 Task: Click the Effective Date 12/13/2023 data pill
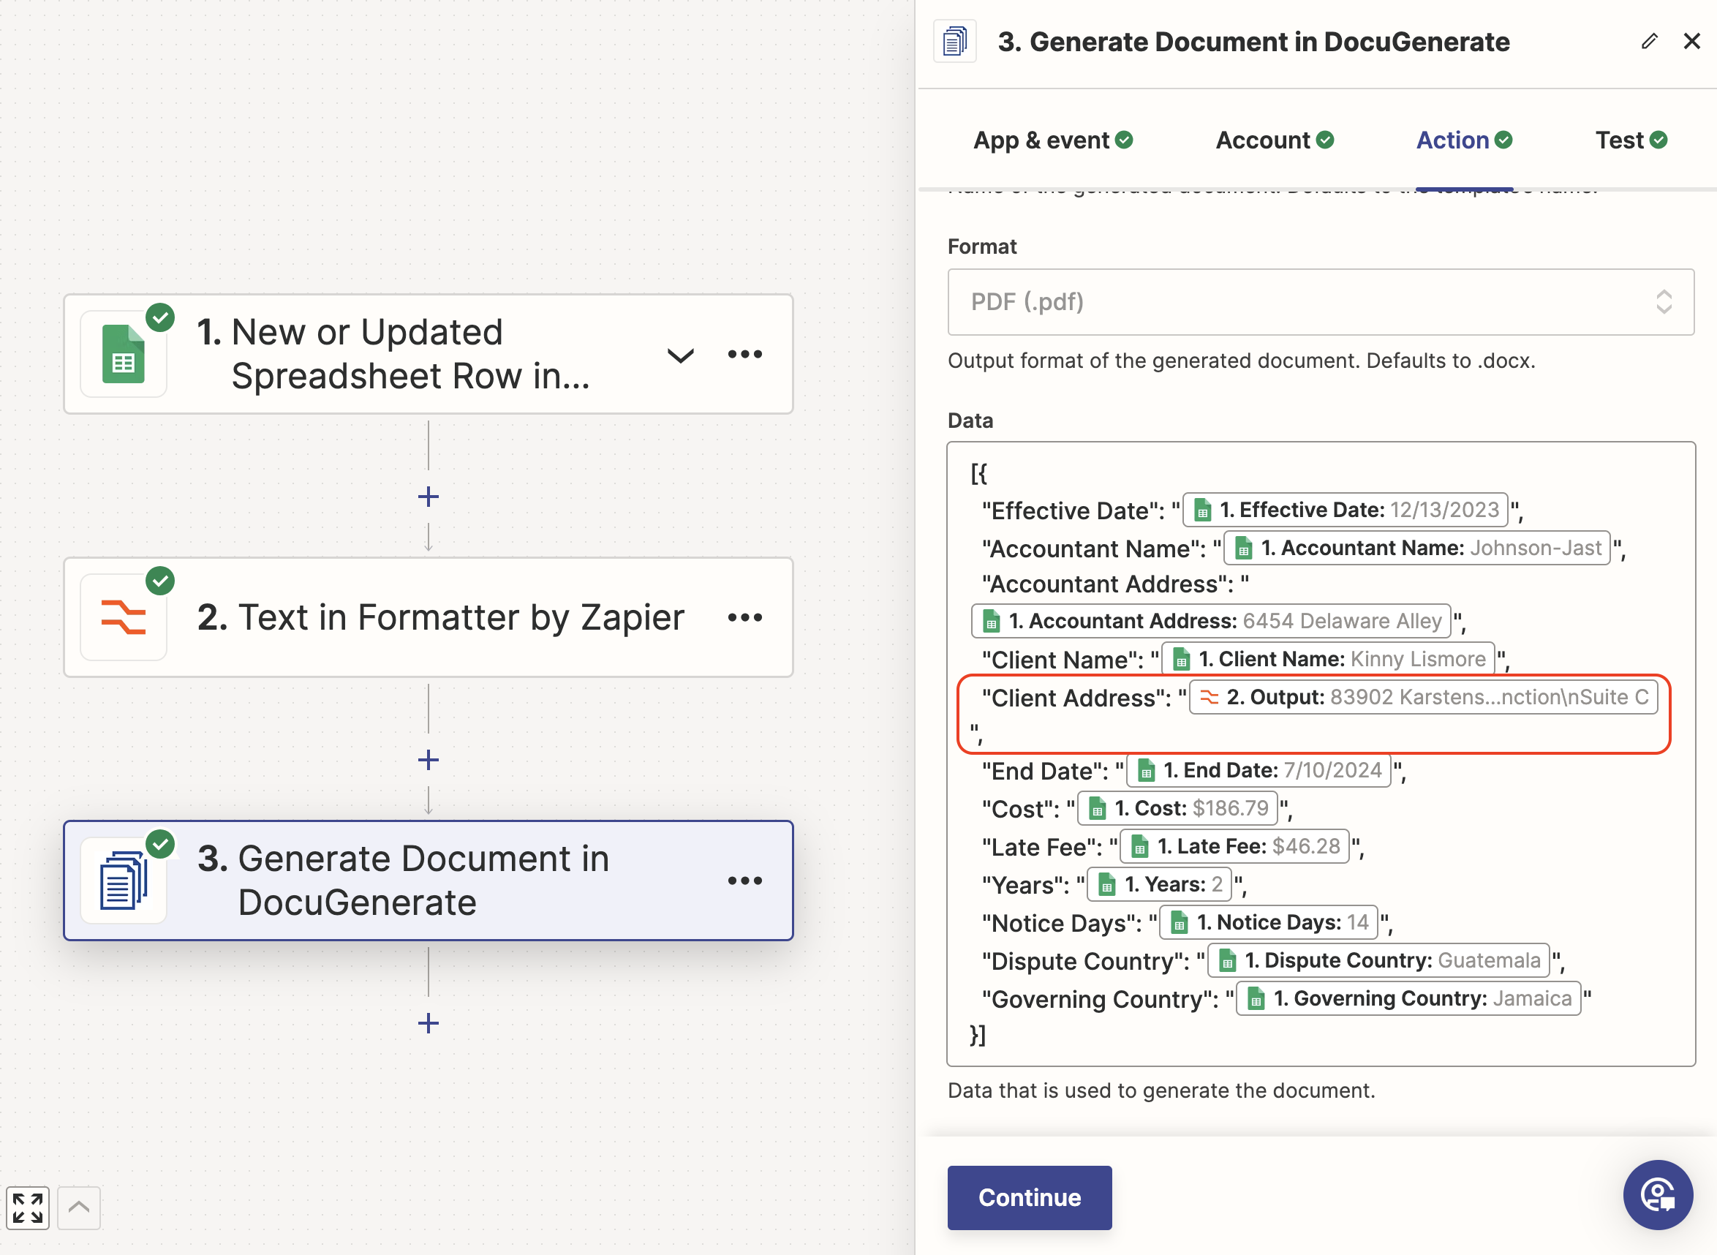click(1346, 510)
